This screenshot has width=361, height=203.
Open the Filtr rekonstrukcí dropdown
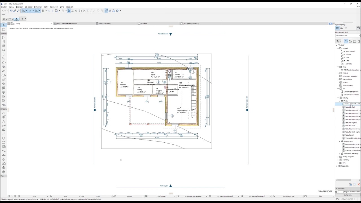point(348,36)
